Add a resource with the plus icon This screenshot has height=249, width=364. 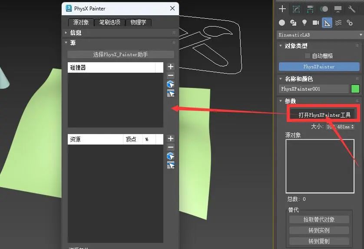click(171, 138)
